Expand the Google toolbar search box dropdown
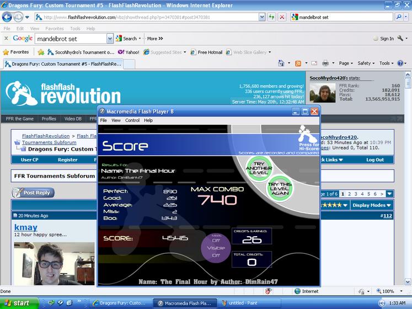The height and width of the screenshot is (309, 412). point(110,39)
